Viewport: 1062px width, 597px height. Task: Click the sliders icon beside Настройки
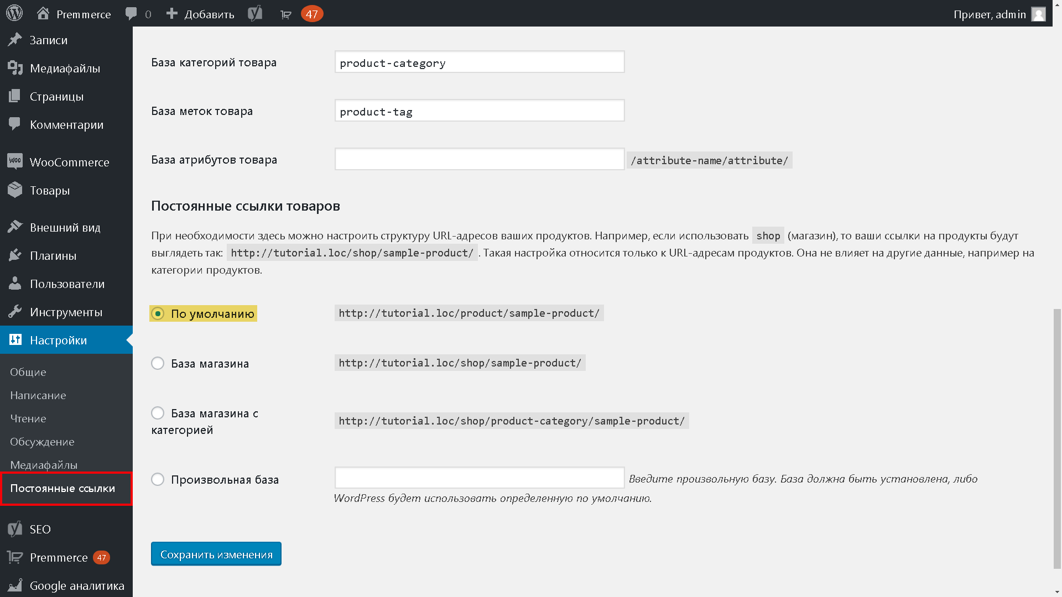[15, 339]
